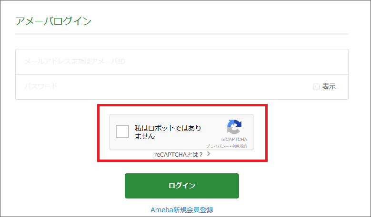
Task: Open the 利用規約 link in reCAPTCHA
Action: click(240, 146)
